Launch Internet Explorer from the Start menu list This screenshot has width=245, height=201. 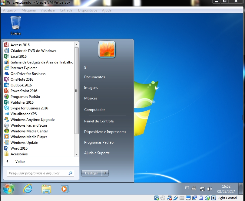click(x=21, y=68)
